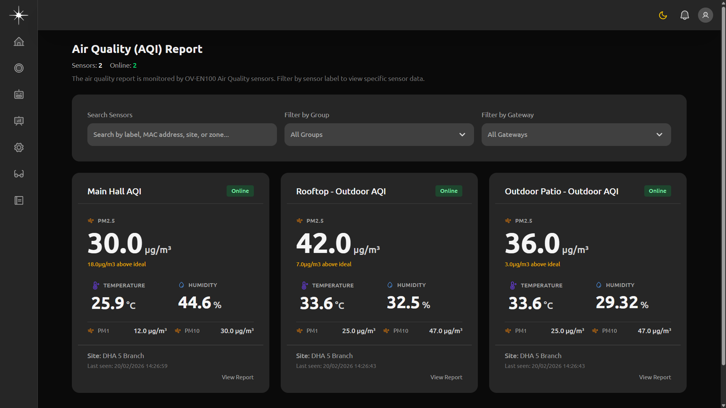Viewport: 726px width, 408px height.
Task: Click the Rooftop - Outdoor AQI card title
Action: (x=341, y=191)
